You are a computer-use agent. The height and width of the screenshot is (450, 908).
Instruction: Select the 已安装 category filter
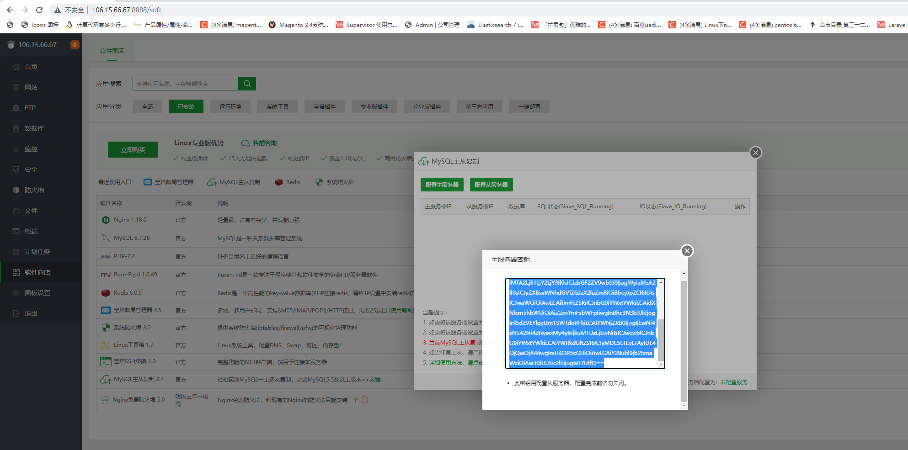coord(186,106)
